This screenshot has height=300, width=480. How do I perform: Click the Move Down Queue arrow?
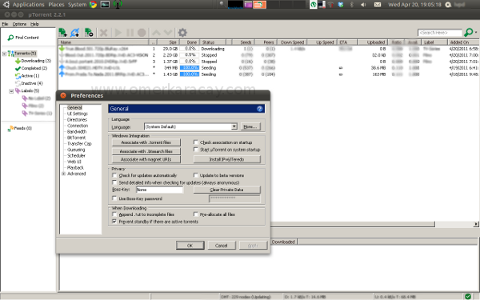[168, 33]
